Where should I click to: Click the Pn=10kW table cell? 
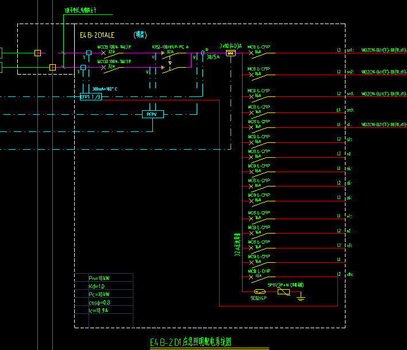pyautogui.click(x=99, y=278)
